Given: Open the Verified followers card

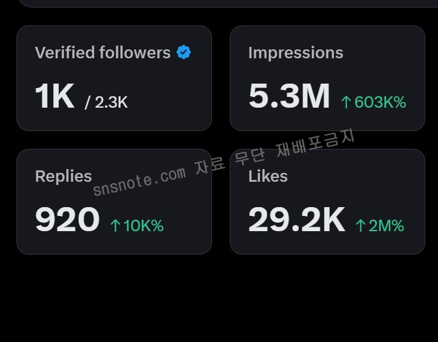Looking at the screenshot, I should point(115,79).
